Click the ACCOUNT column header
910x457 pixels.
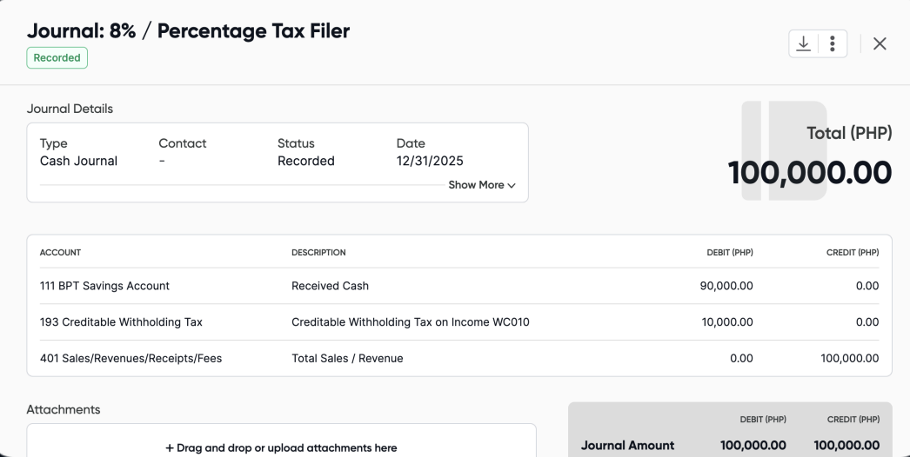(x=60, y=253)
